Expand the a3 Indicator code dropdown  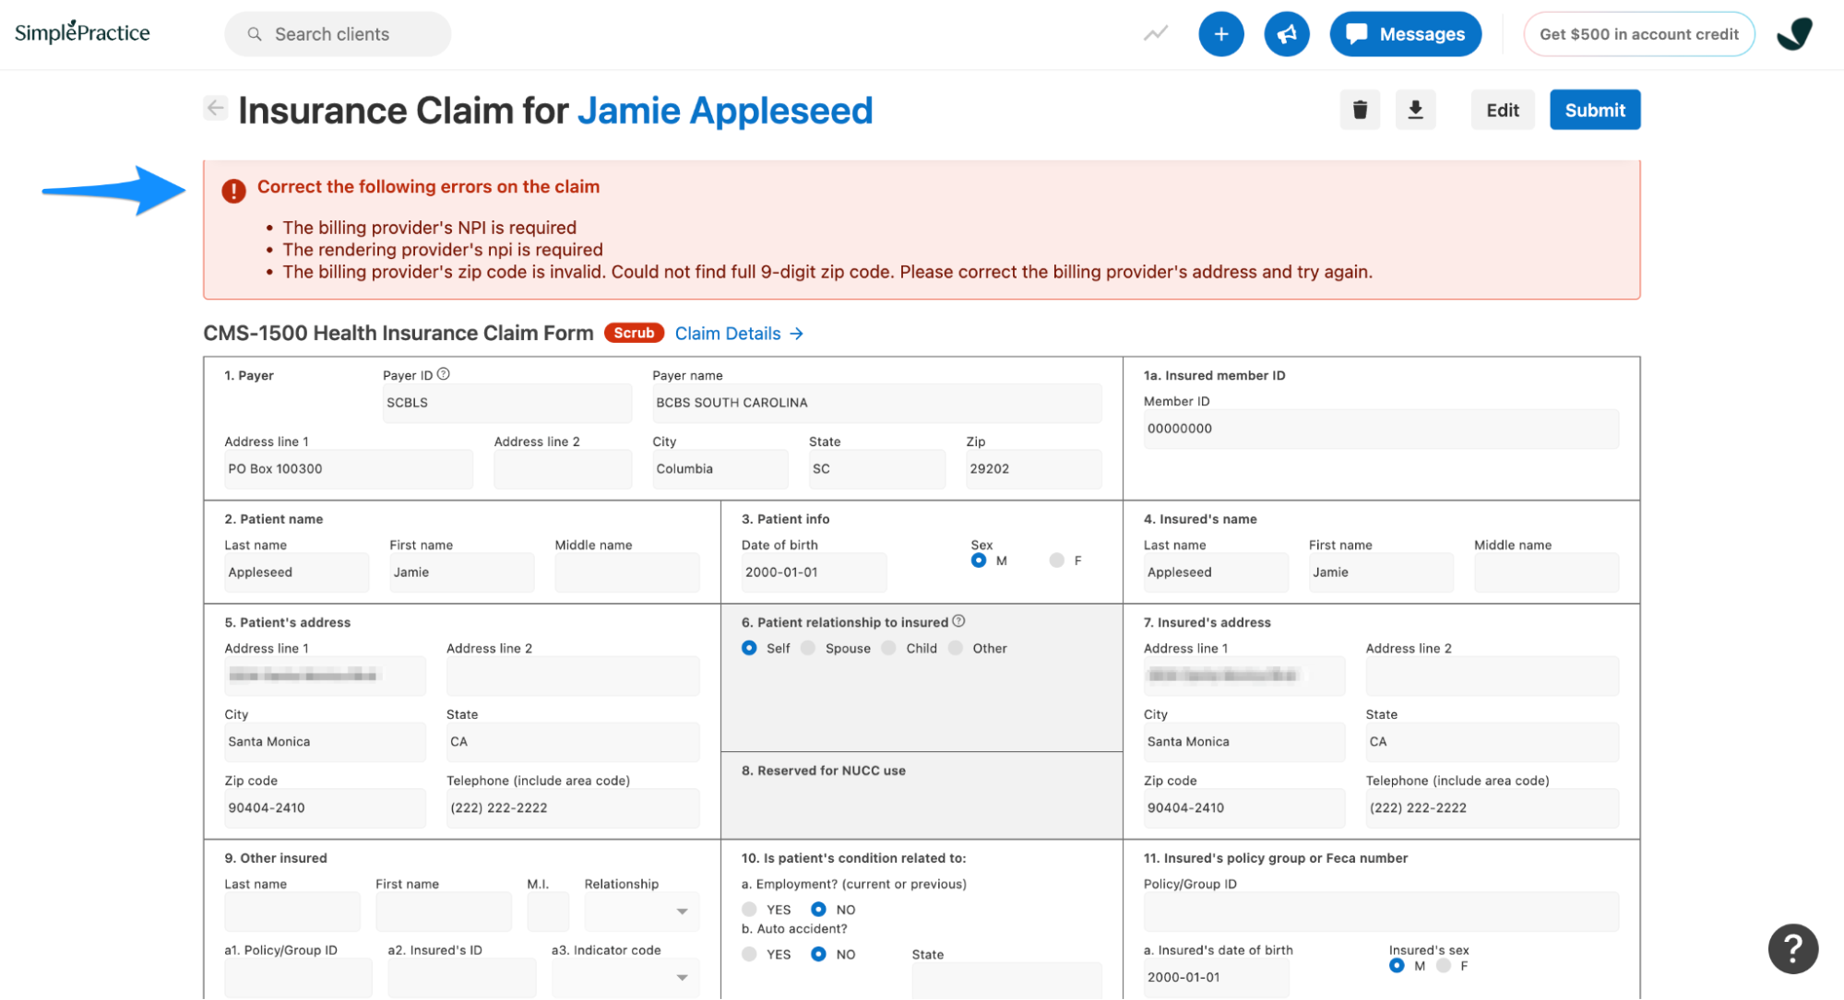(682, 977)
